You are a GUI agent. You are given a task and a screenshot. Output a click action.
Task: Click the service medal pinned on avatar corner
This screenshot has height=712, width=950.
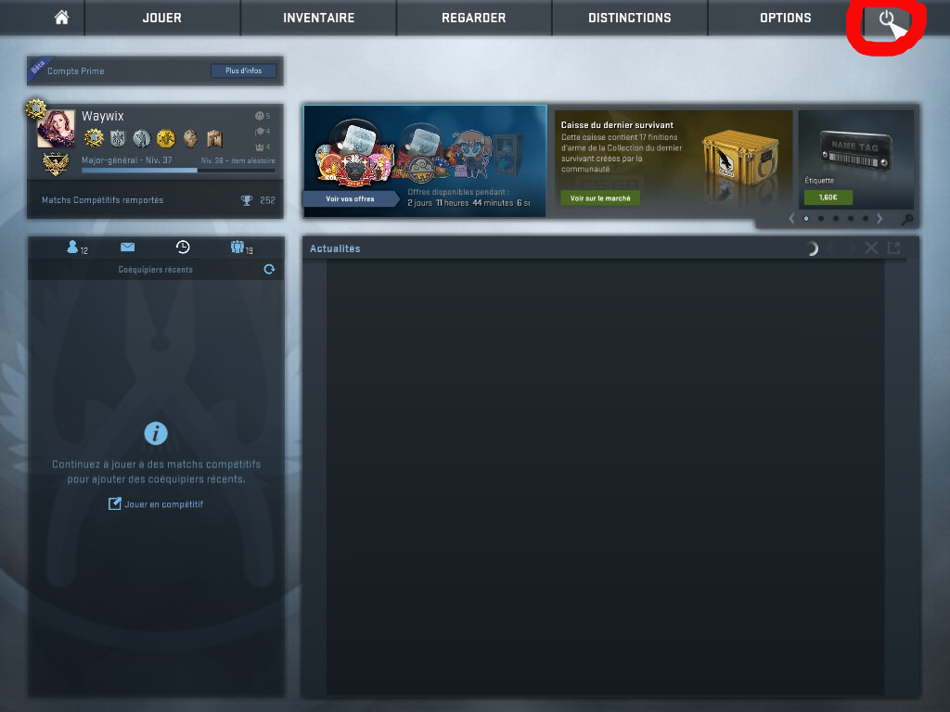36,109
